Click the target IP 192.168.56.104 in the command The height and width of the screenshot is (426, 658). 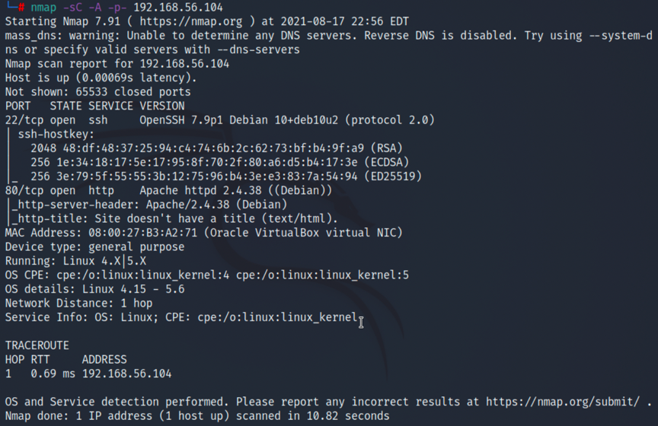[x=178, y=7]
